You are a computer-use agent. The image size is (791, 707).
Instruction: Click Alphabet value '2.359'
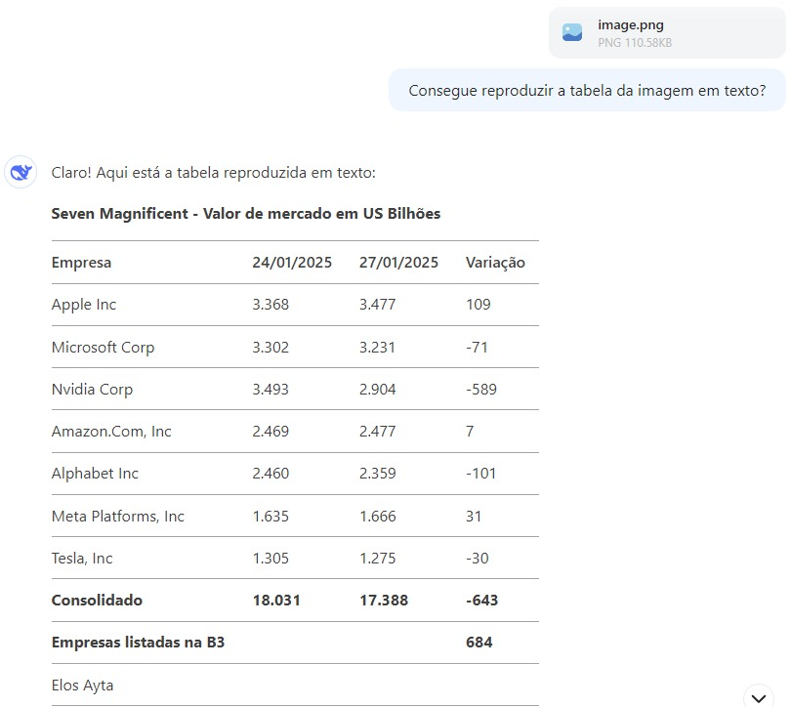(x=377, y=474)
